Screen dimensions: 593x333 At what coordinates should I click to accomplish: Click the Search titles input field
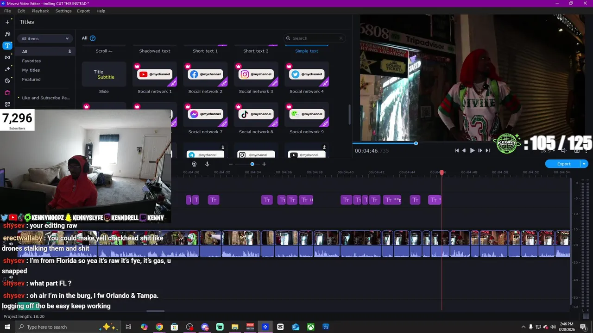click(314, 38)
